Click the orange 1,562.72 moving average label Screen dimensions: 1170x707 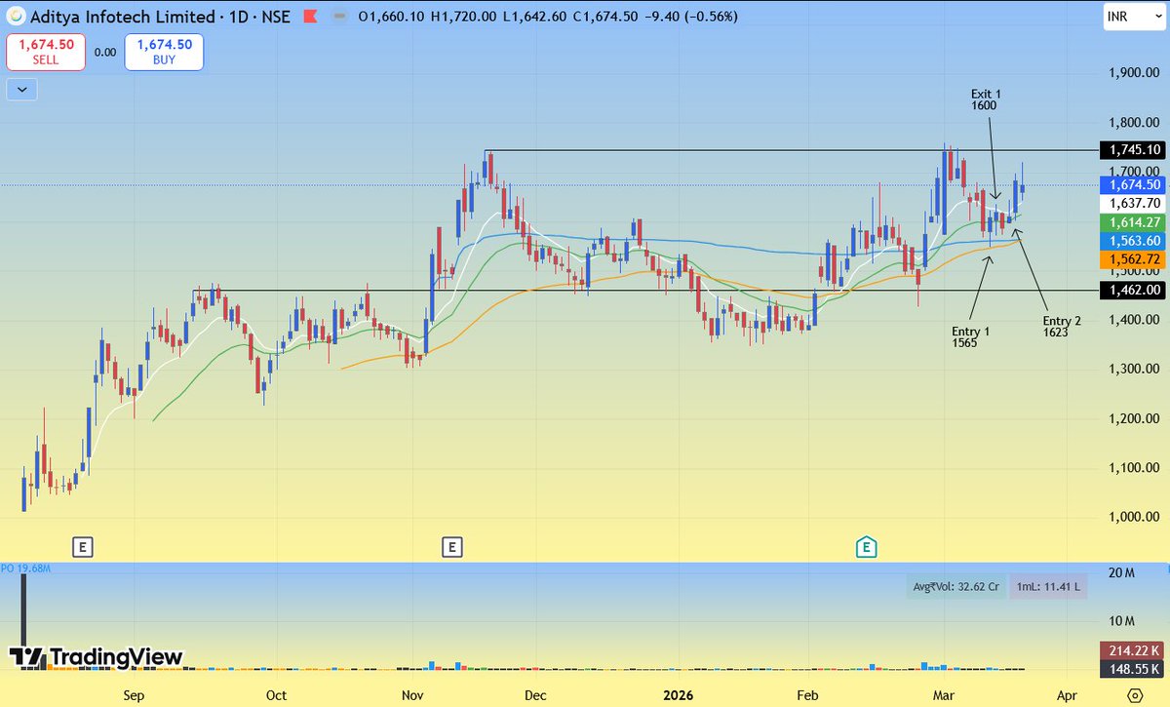click(1131, 260)
